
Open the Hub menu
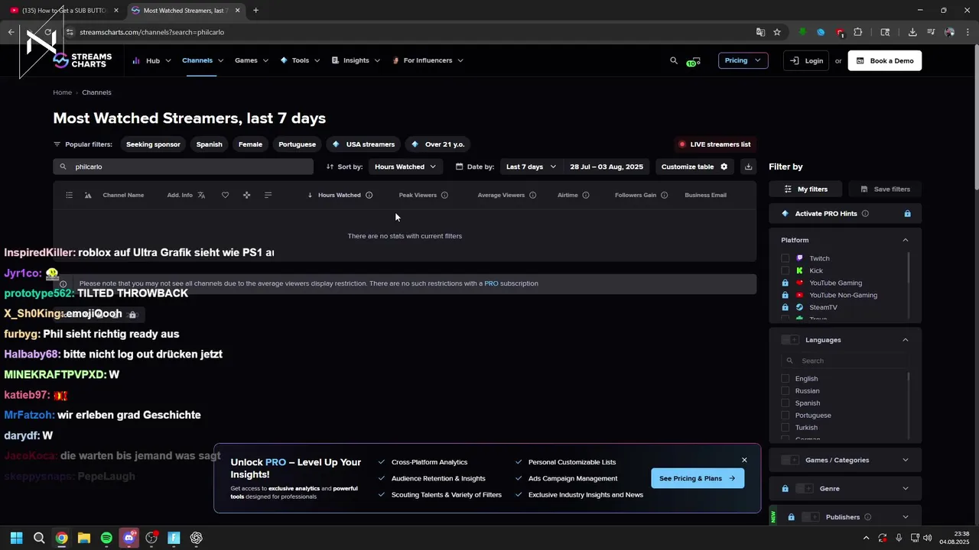(x=151, y=60)
